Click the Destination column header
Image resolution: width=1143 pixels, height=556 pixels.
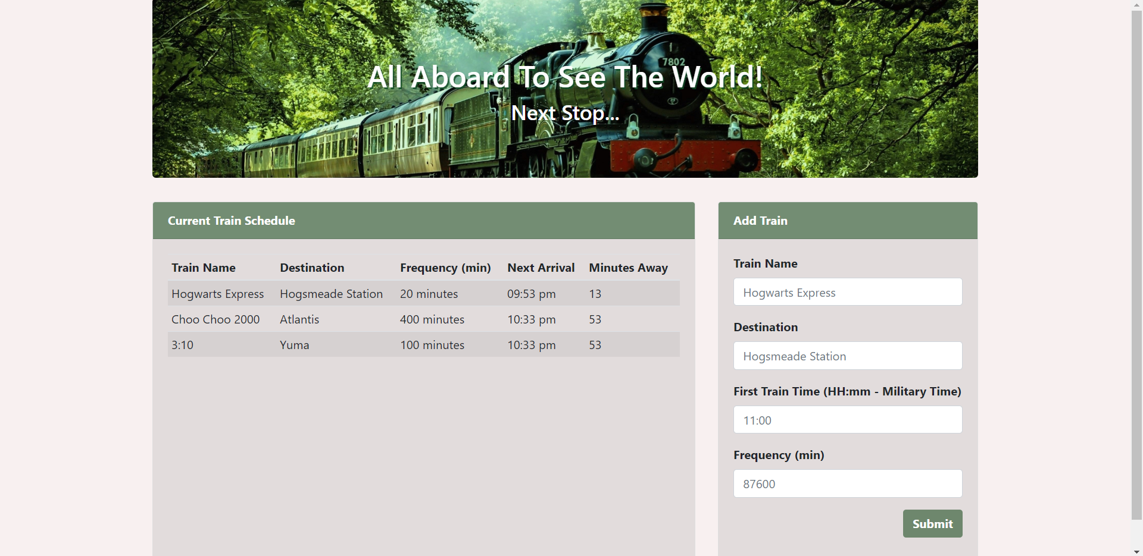[311, 268]
